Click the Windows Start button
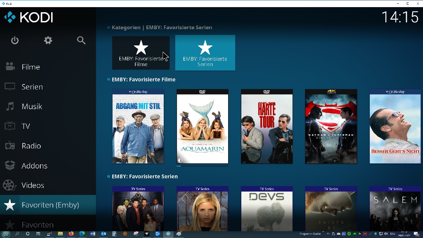Screen dimensions: 423x238 6,234
